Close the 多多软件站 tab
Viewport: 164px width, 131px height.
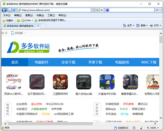pyautogui.click(x=38, y=26)
